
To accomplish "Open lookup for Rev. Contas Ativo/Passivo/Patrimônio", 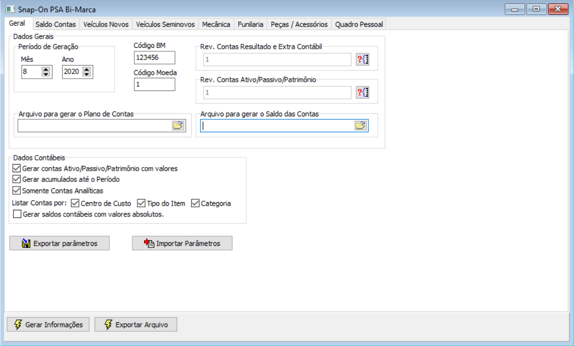I will coord(362,92).
